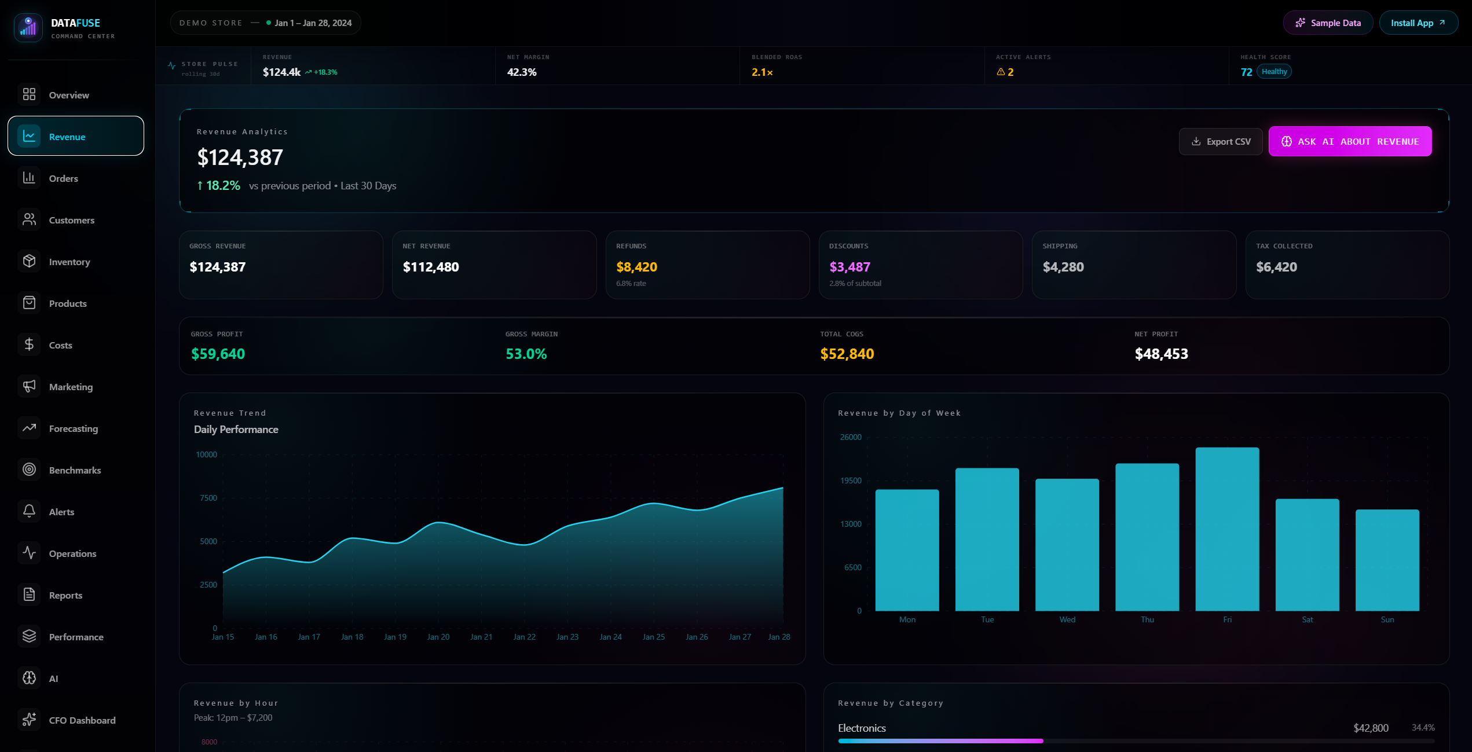Click the Friday bar in day-of-week chart
This screenshot has height=752, width=1472.
pos(1227,529)
